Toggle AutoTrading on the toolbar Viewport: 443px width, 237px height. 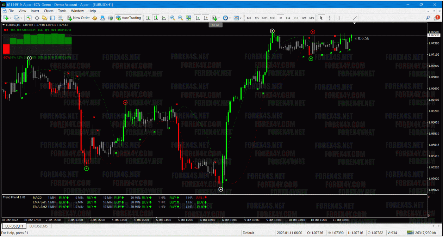(128, 18)
